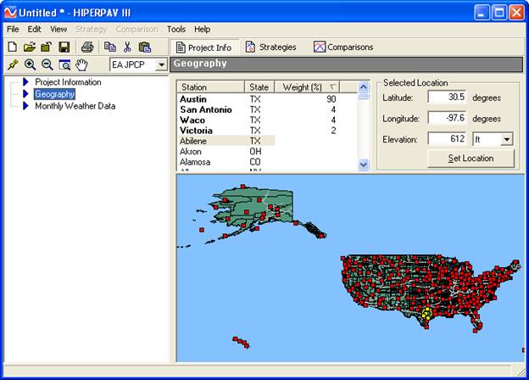This screenshot has width=529, height=380.
Task: Paste with the clipboard icon
Action: (145, 47)
